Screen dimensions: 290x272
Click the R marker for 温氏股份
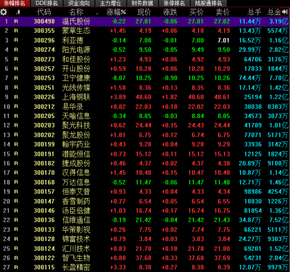coord(16,21)
